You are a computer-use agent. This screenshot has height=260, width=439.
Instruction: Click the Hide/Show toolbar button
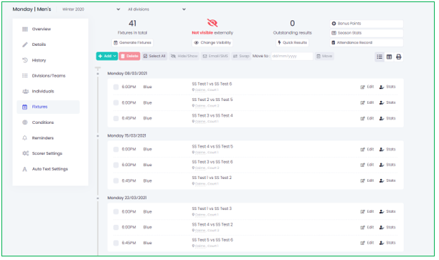[184, 56]
